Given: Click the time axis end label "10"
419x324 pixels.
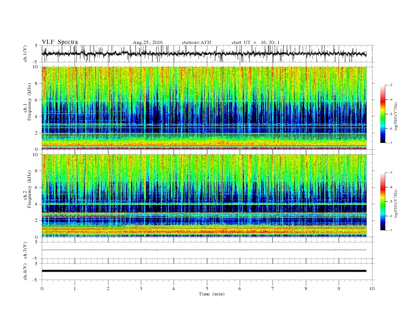Looking at the screenshot, I should point(372,289).
